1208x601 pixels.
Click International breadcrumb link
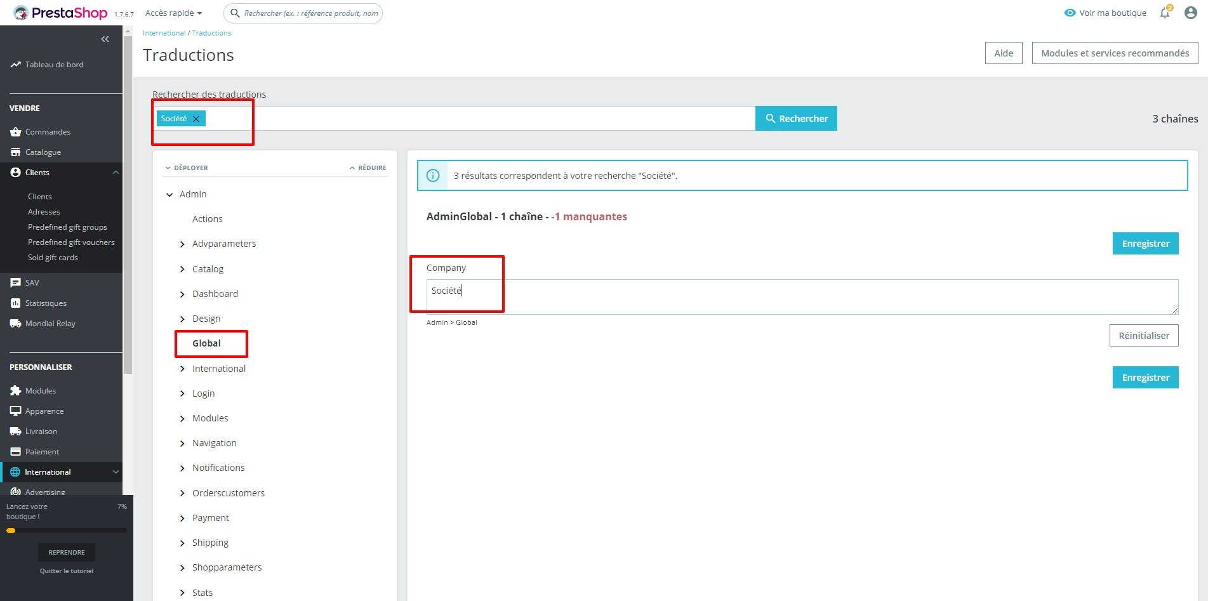pyautogui.click(x=164, y=33)
